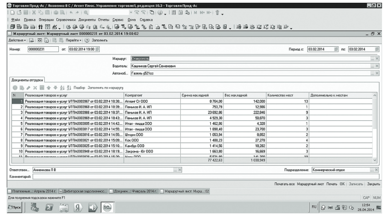Image resolution: width=391 pixels, height=217 pixels.
Task: Click the Print icon in the top toolbar
Action: point(56,12)
